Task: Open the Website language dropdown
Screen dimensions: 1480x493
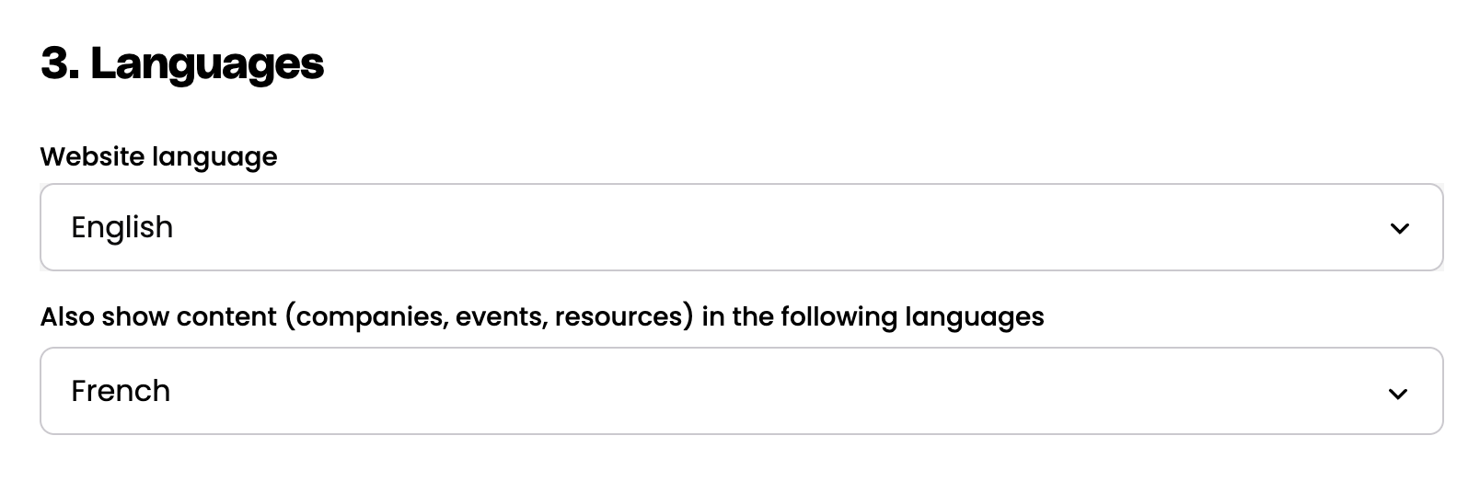Action: (x=741, y=227)
